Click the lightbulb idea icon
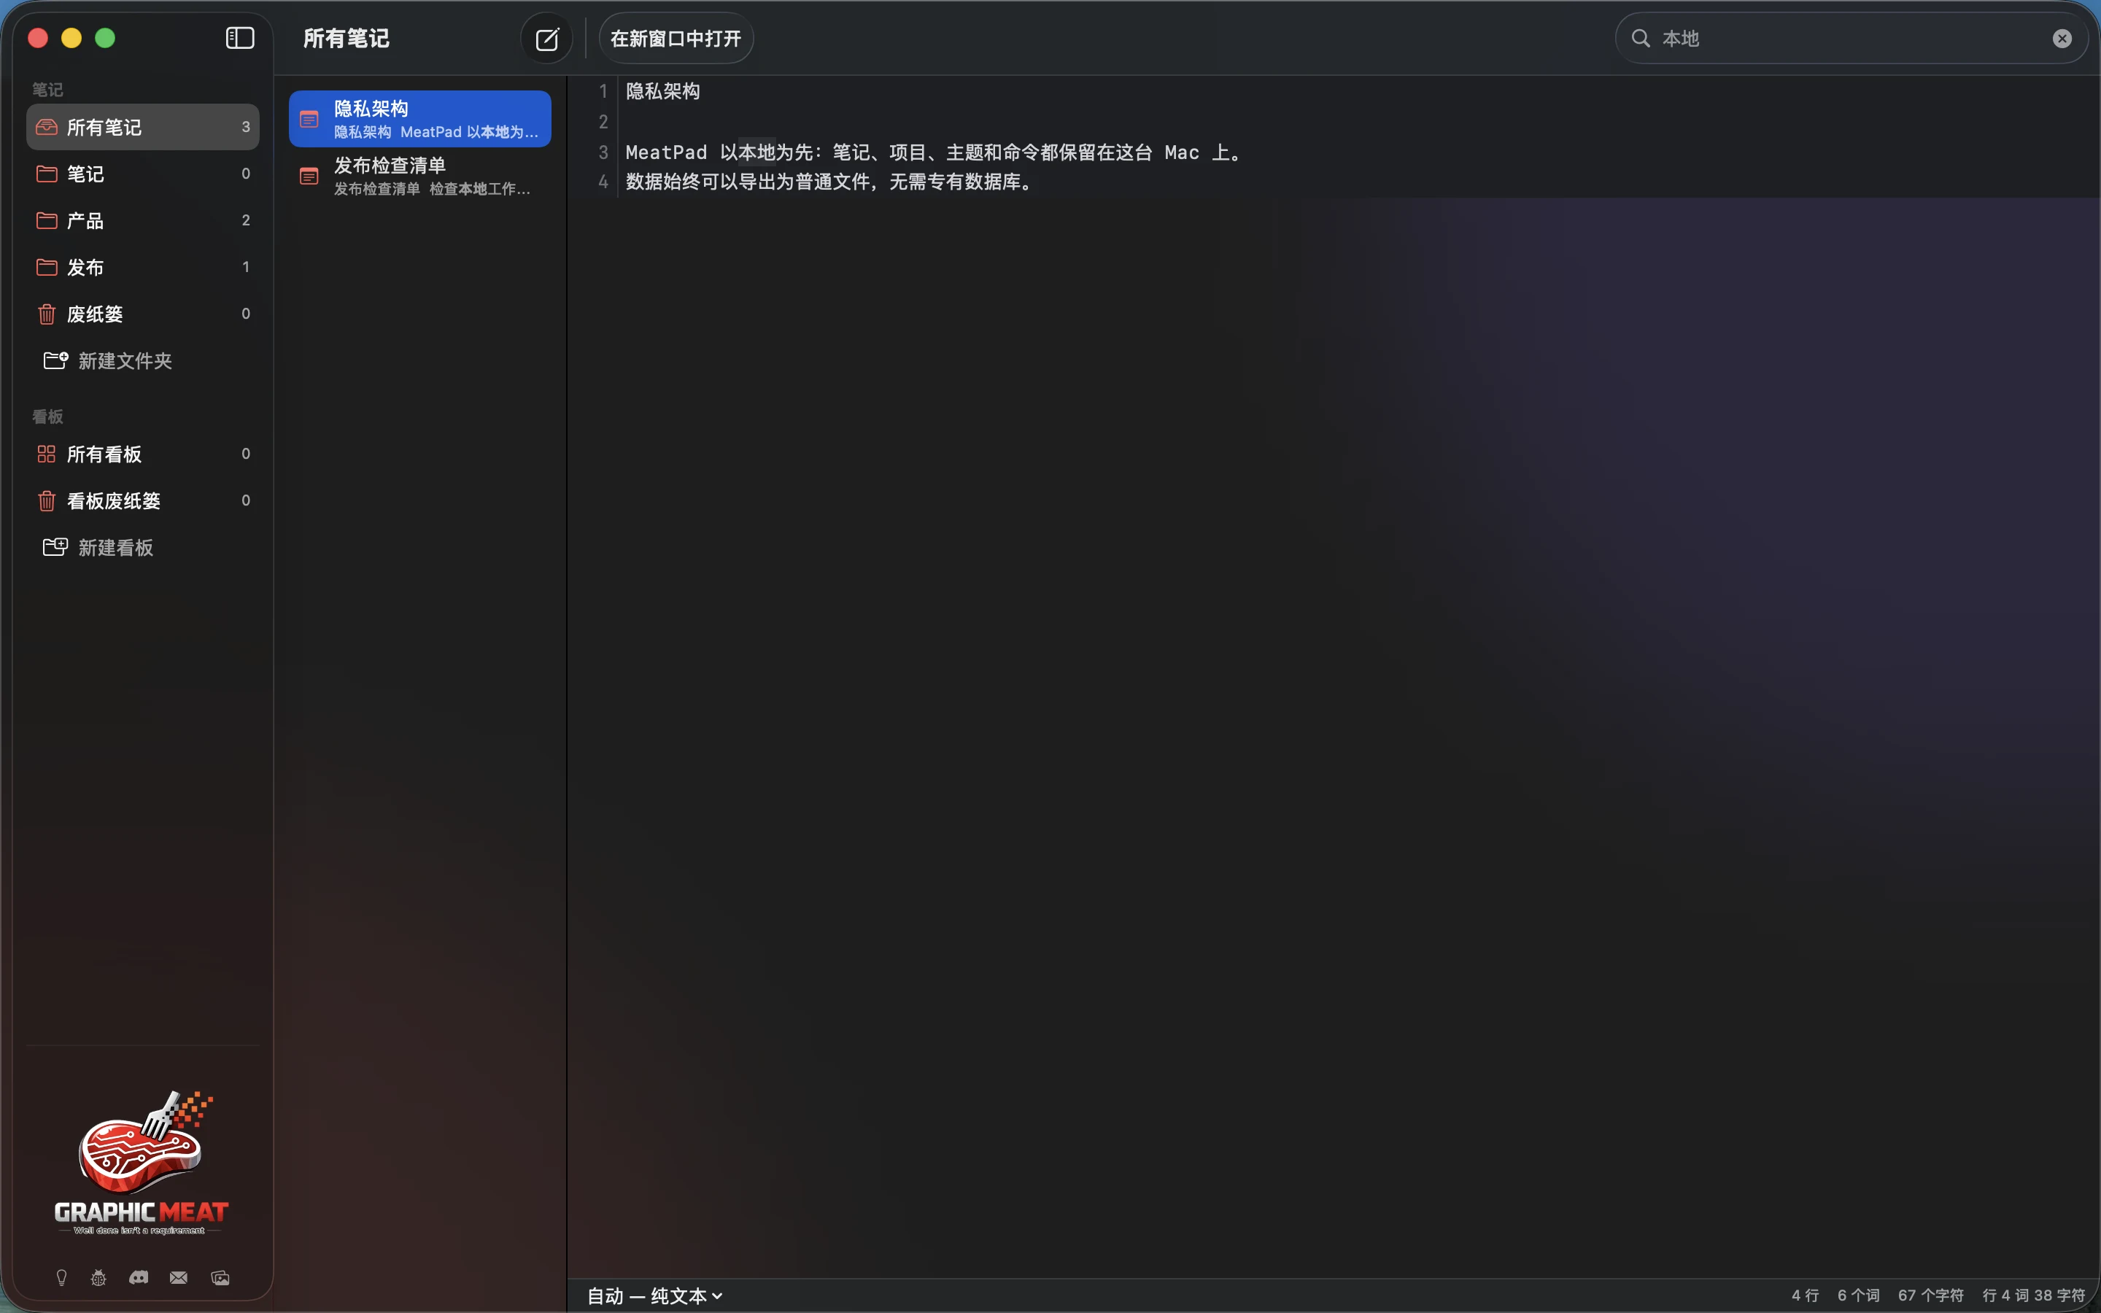Image resolution: width=2101 pixels, height=1313 pixels. coord(61,1277)
